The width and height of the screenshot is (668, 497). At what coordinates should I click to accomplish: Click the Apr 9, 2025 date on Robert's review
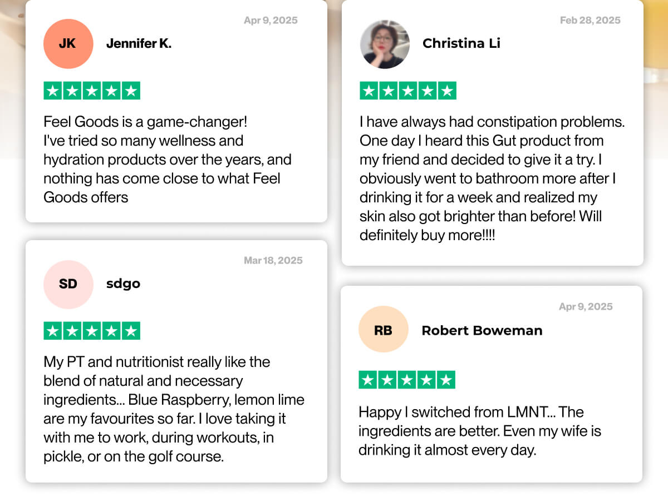586,307
